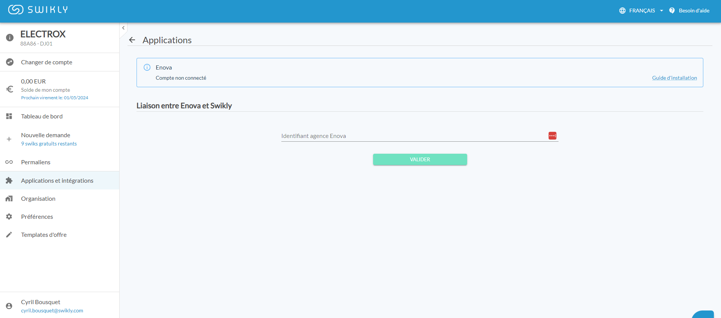Image resolution: width=721 pixels, height=318 pixels.
Task: Create a Nouvelle demande
Action: click(46, 135)
